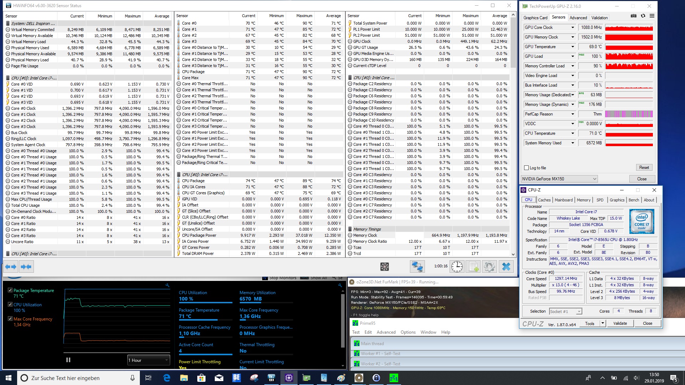Open the 1 Hour time range dropdown
685x385 pixels.
point(148,360)
